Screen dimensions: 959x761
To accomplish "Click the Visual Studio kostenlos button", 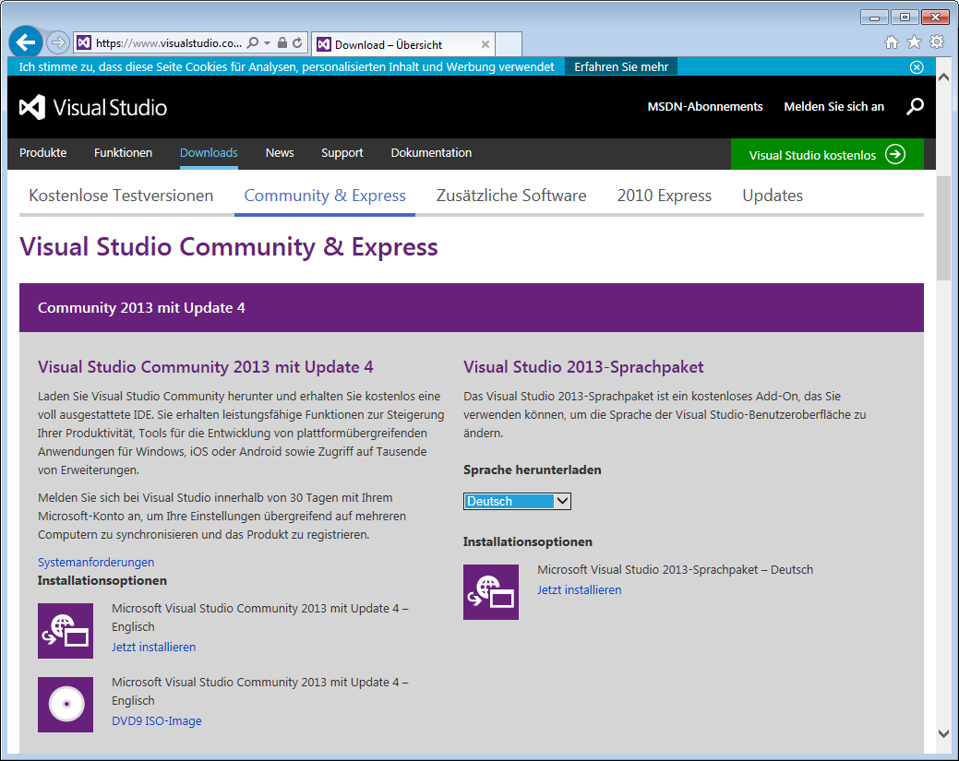I will 826,155.
